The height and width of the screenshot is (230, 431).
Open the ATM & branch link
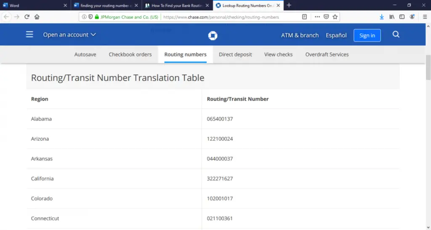[x=300, y=35]
